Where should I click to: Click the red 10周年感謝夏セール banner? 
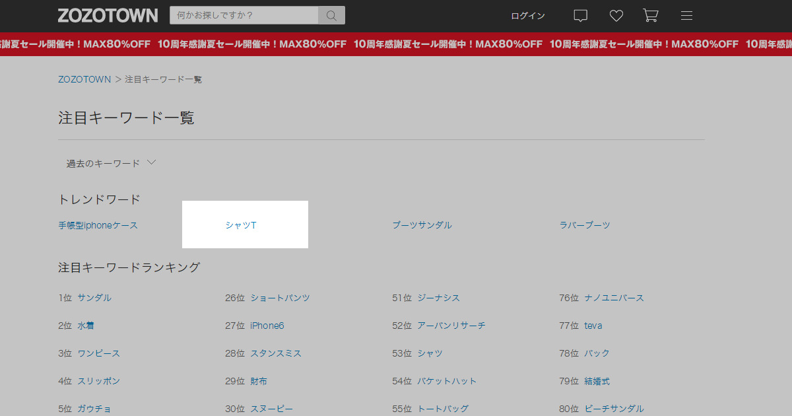pyautogui.click(x=396, y=44)
